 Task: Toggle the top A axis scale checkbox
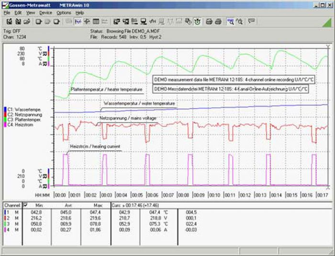point(45,64)
